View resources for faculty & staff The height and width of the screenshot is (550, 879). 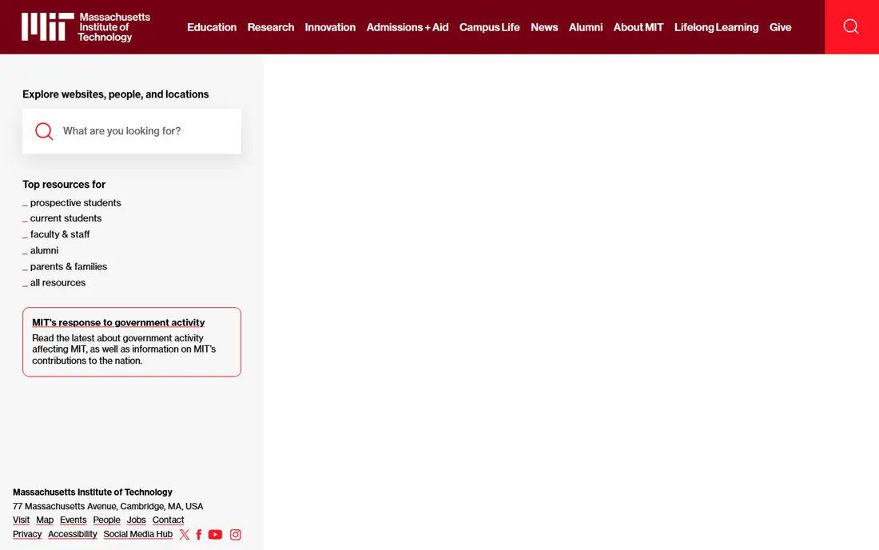60,234
